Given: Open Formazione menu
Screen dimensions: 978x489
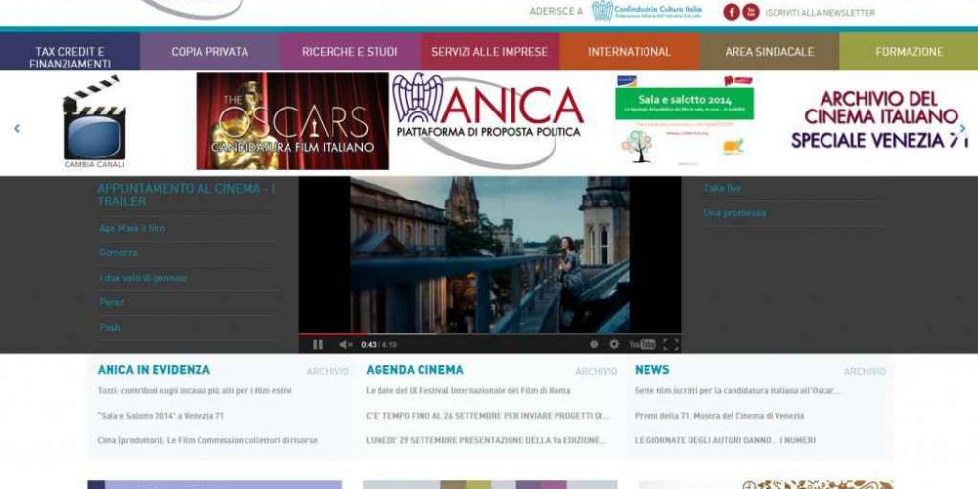Looking at the screenshot, I should coord(909,52).
